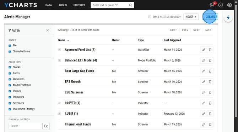Open the financial metrics browse icon
Viewport: 238px width, 132px height.
pos(46,126)
